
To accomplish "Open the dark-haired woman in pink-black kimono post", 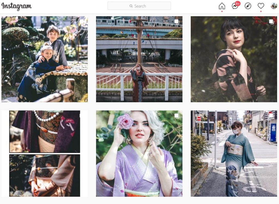I will 234,59.
